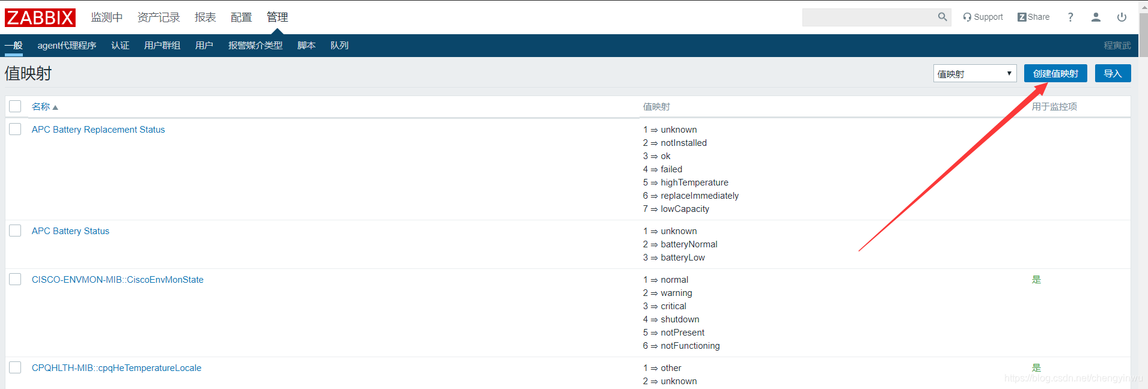
Task: Click the 值映射 page heading
Action: pyautogui.click(x=28, y=73)
